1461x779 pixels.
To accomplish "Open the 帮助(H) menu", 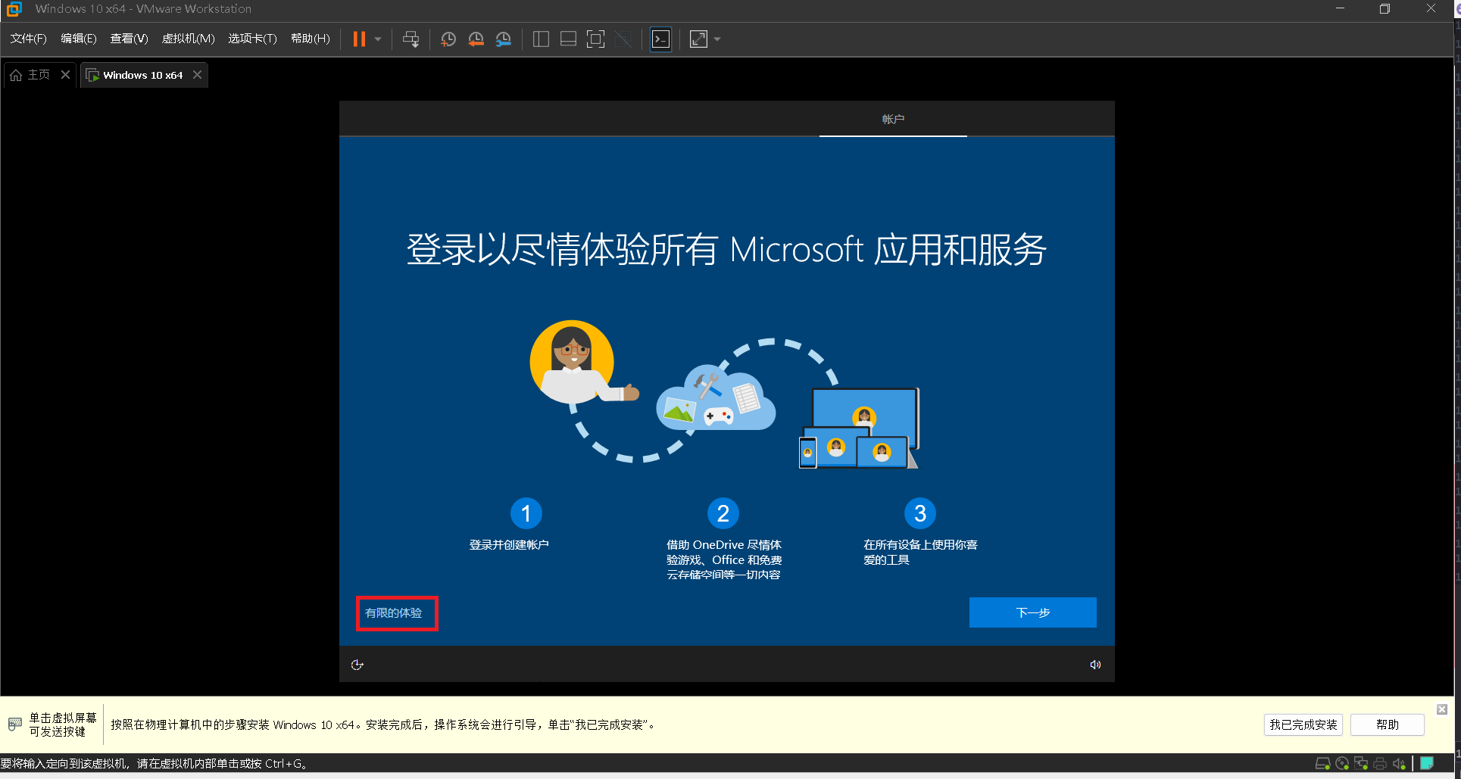I will click(311, 39).
